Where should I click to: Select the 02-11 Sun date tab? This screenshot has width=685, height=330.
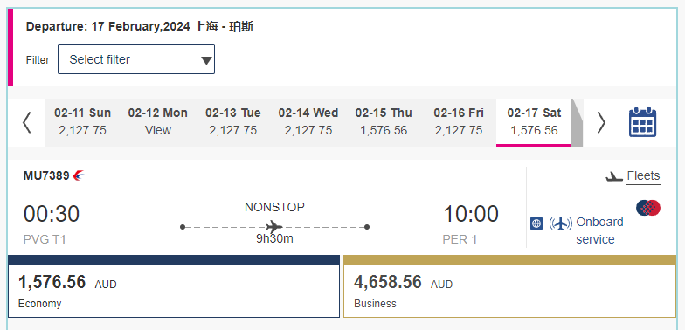tap(82, 122)
